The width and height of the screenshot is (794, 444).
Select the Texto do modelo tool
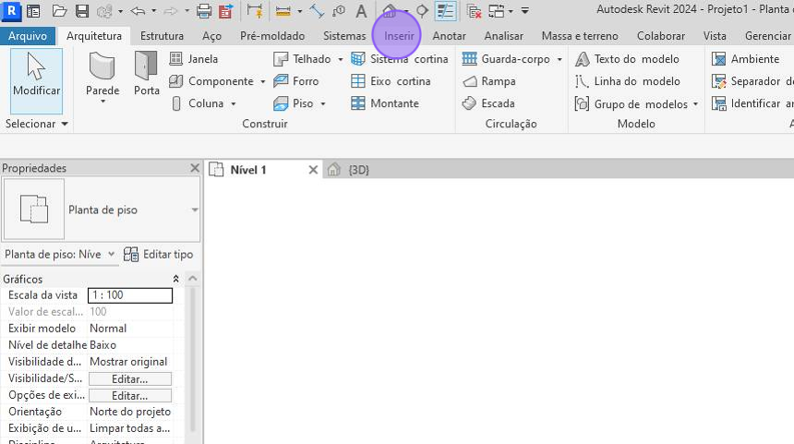point(628,59)
